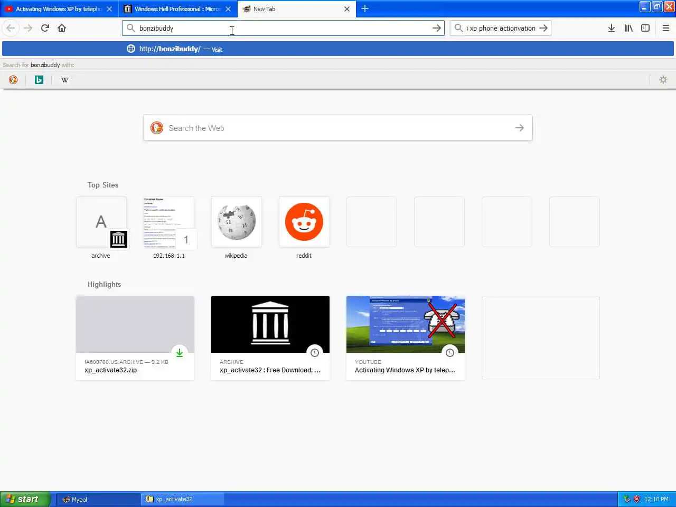Click the network tray icon

[x=627, y=499]
